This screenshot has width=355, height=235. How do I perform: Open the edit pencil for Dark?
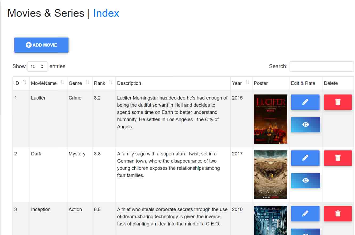click(305, 158)
